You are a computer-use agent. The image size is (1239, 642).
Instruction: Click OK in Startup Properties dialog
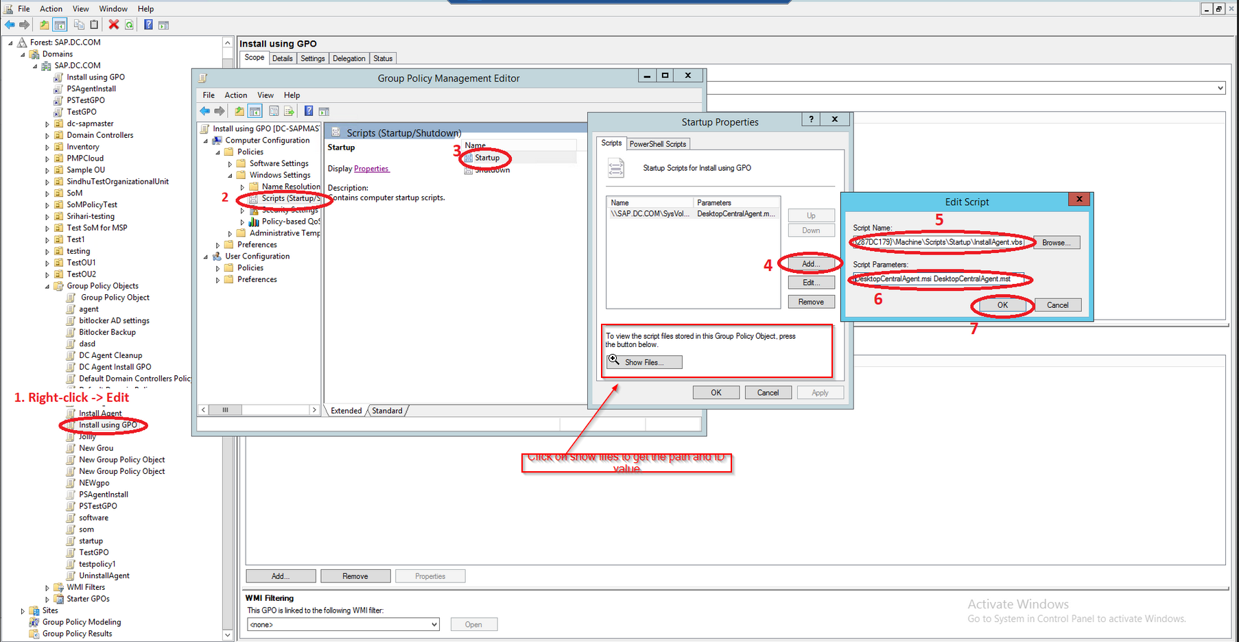716,393
